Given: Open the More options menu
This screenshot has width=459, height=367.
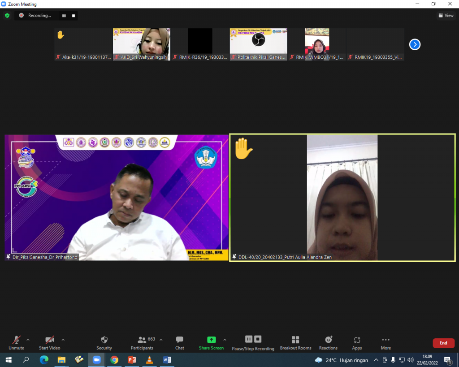Looking at the screenshot, I should click(386, 343).
